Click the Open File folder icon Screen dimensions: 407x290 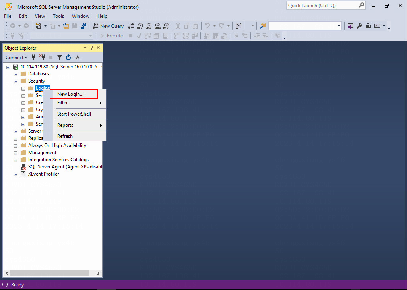point(66,26)
